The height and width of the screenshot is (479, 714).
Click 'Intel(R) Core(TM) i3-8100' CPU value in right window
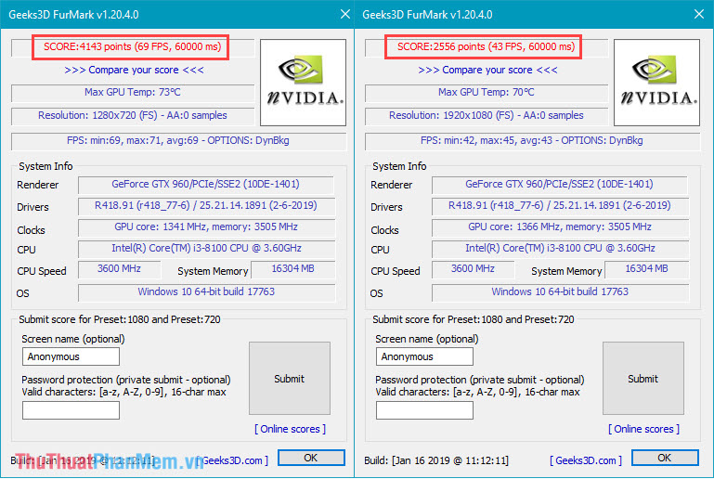tap(560, 249)
